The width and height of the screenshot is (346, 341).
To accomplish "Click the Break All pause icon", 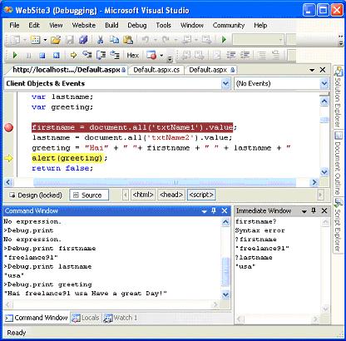I will pyautogui.click(x=28, y=56).
